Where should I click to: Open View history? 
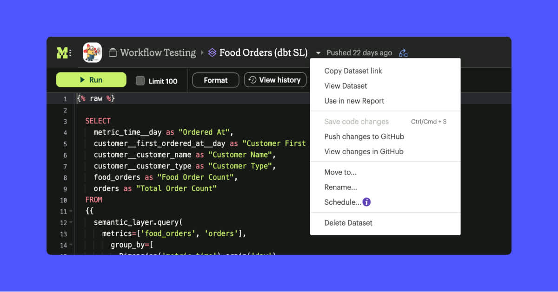(275, 80)
